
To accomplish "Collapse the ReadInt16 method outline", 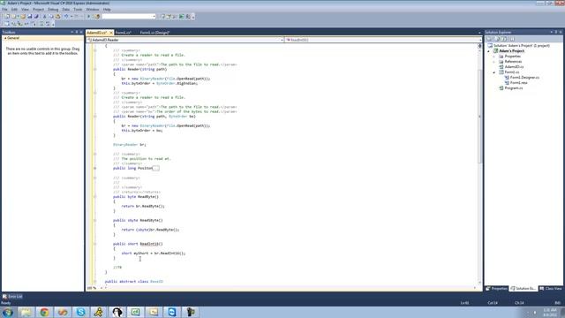I will coord(94,244).
